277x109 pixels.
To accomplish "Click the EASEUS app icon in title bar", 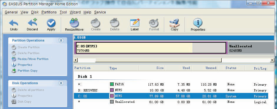I will (x=5, y=4).
